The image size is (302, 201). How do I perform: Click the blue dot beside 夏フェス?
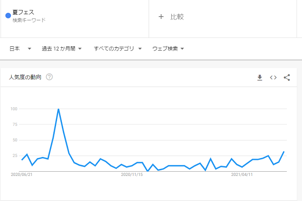pyautogui.click(x=8, y=16)
